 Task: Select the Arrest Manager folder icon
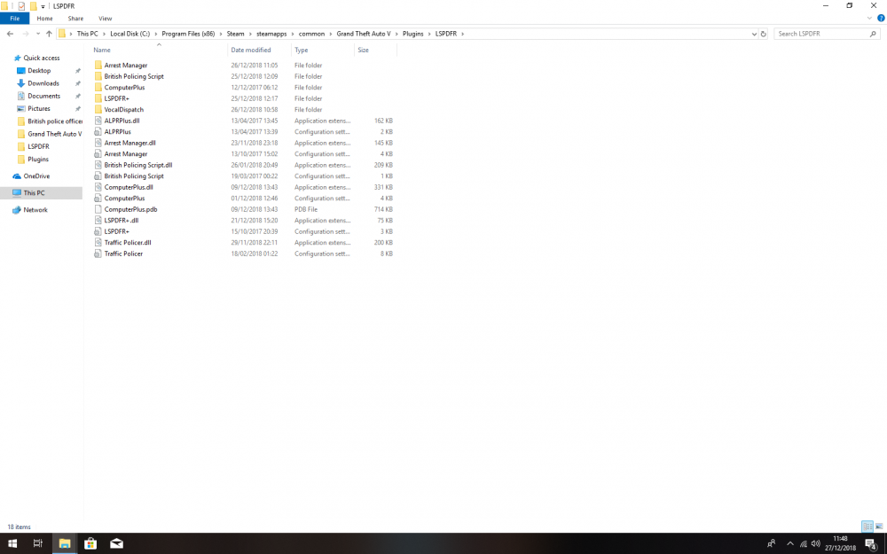98,65
